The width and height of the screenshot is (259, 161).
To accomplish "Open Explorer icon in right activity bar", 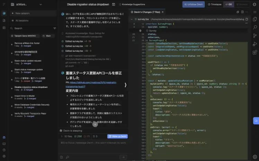I will tap(255, 19).
